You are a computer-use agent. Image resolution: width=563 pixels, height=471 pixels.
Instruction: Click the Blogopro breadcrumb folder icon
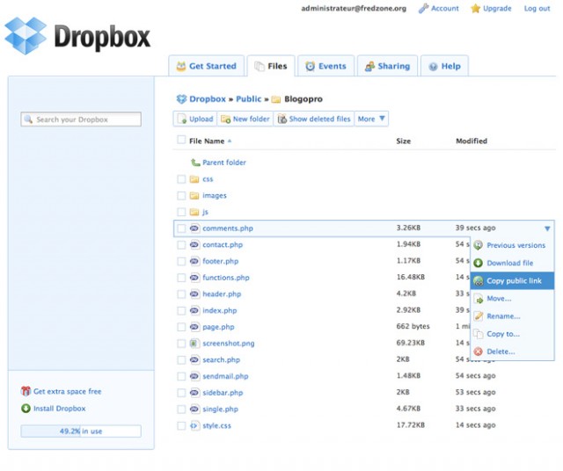[x=276, y=99]
